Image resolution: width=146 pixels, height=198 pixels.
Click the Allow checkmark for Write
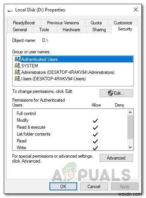[x=95, y=148]
